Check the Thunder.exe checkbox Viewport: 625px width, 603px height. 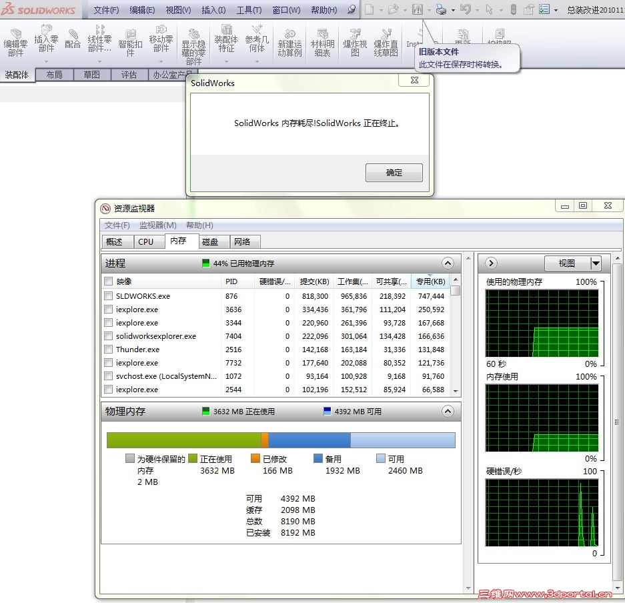click(108, 349)
